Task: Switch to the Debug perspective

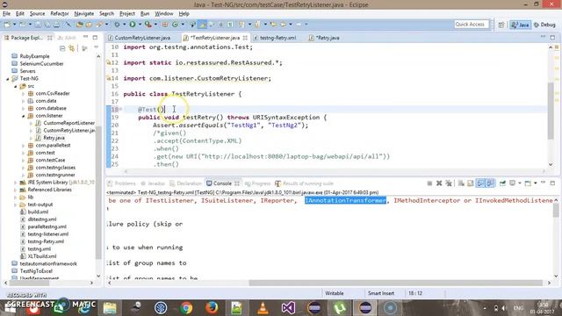Action: point(544,25)
